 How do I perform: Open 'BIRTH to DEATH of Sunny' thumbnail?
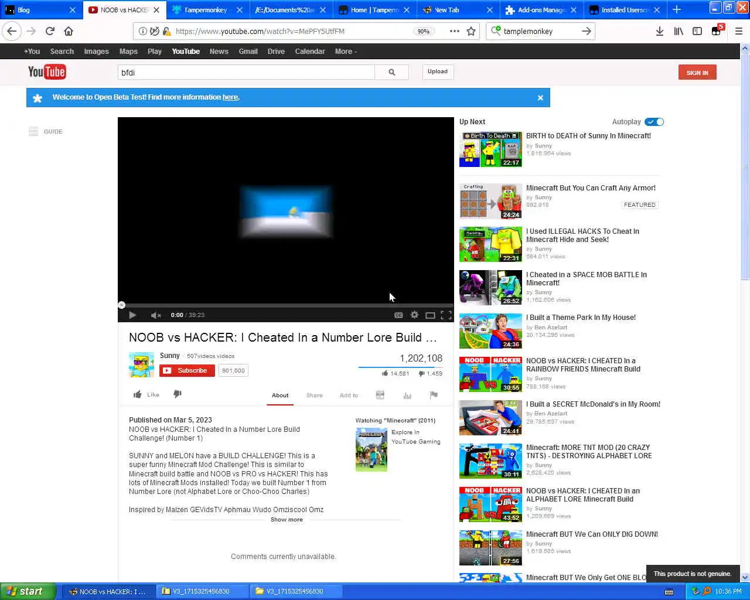click(490, 149)
